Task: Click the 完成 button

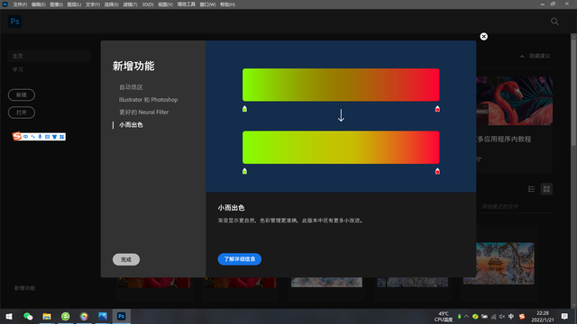Action: click(x=126, y=259)
